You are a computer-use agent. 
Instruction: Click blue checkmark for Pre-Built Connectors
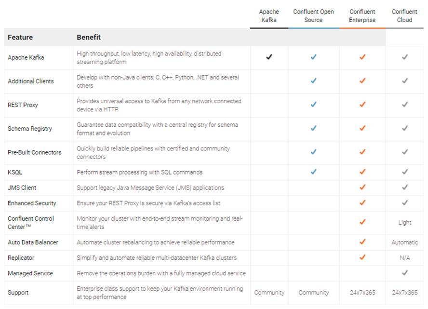[x=313, y=152]
